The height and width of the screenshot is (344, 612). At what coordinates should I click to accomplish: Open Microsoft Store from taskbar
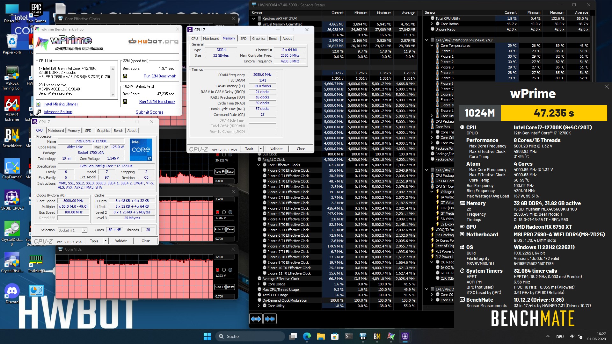[335, 336]
